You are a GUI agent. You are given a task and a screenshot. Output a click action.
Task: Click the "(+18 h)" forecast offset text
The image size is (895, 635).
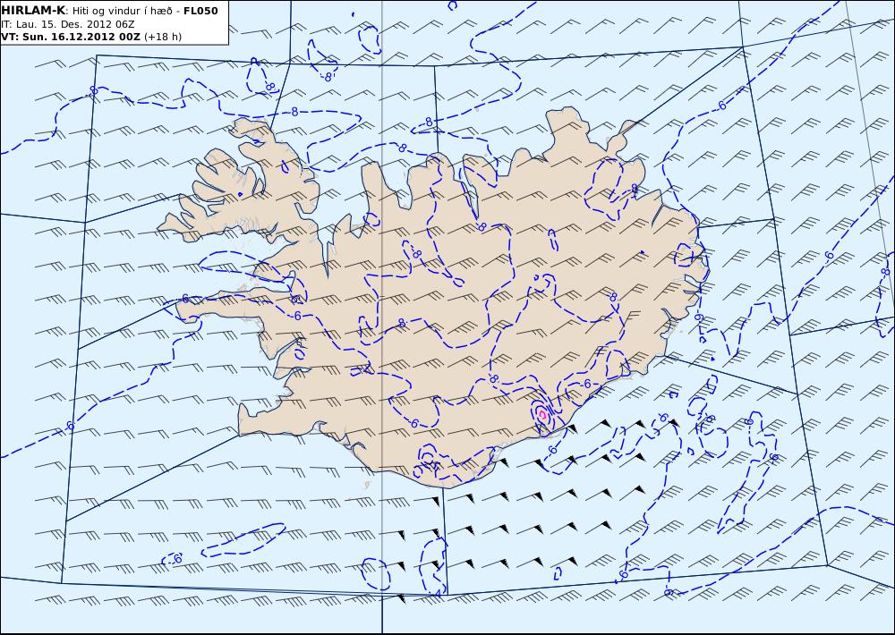[x=163, y=37]
